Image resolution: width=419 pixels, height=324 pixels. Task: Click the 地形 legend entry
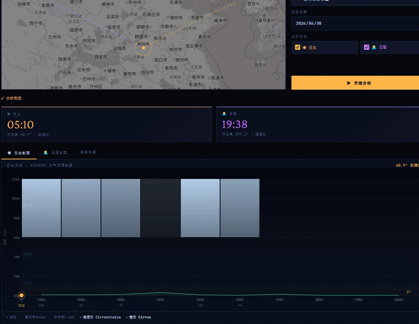(x=12, y=317)
